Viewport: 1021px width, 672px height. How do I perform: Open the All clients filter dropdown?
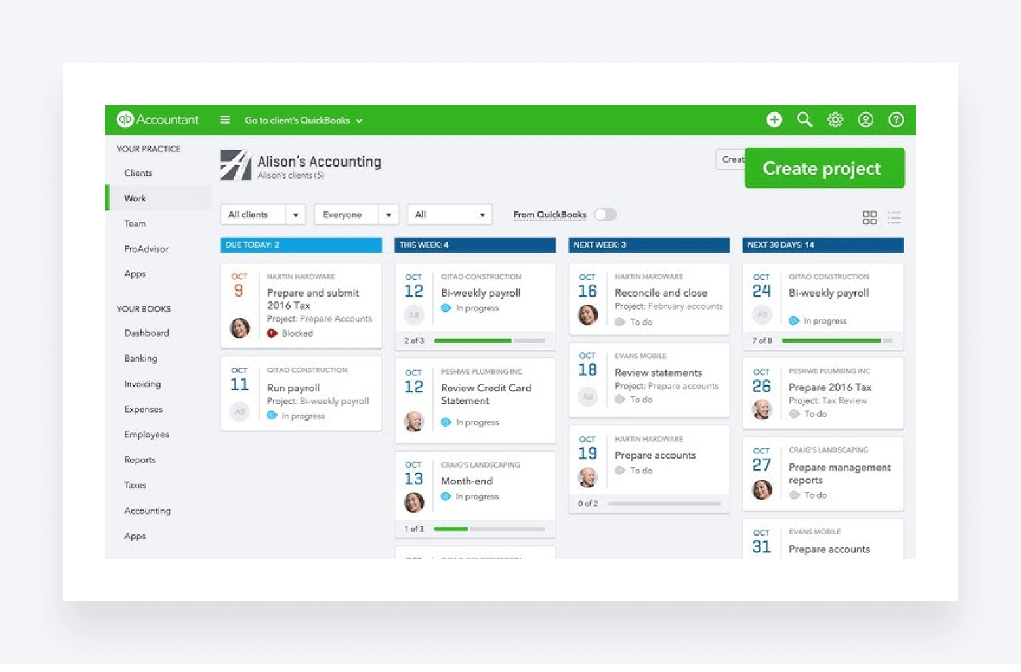click(x=263, y=215)
